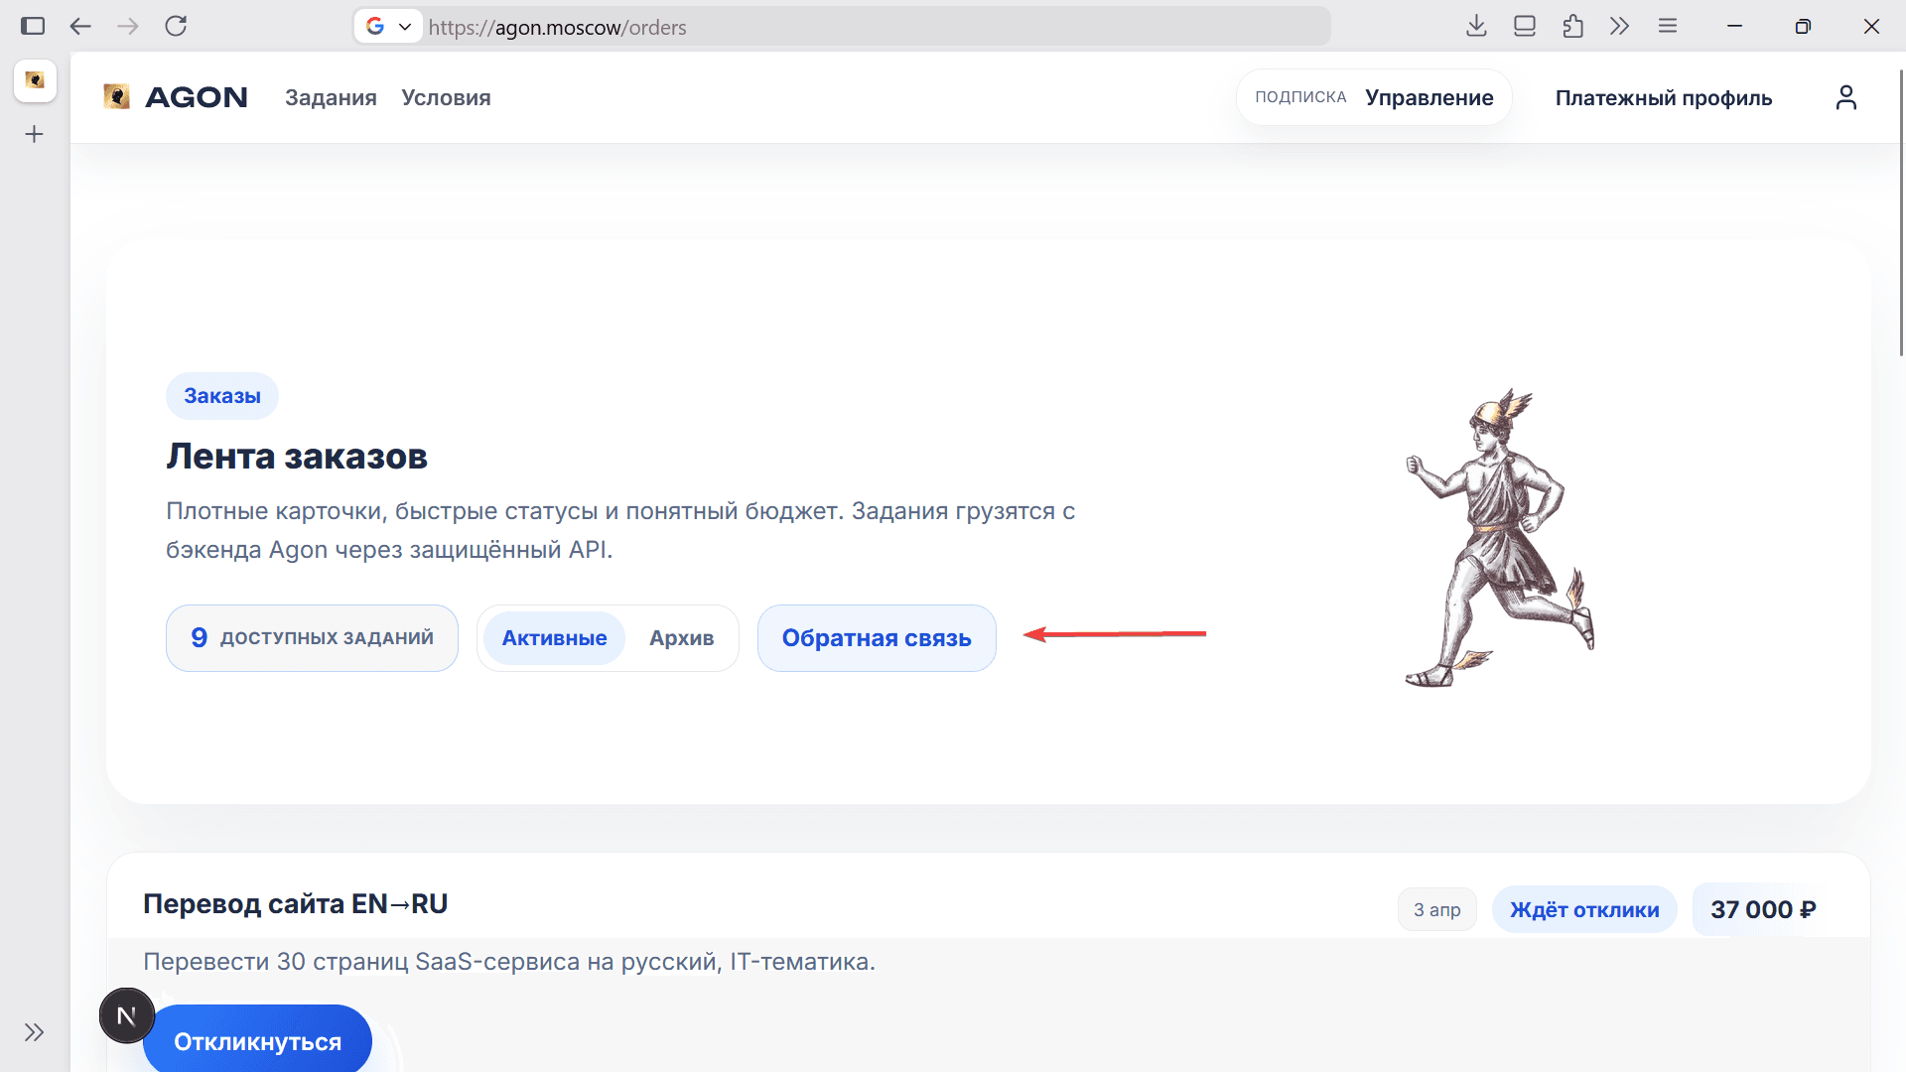The width and height of the screenshot is (1906, 1072).
Task: Click the Ждёт отклики status badge
Action: coord(1584,910)
